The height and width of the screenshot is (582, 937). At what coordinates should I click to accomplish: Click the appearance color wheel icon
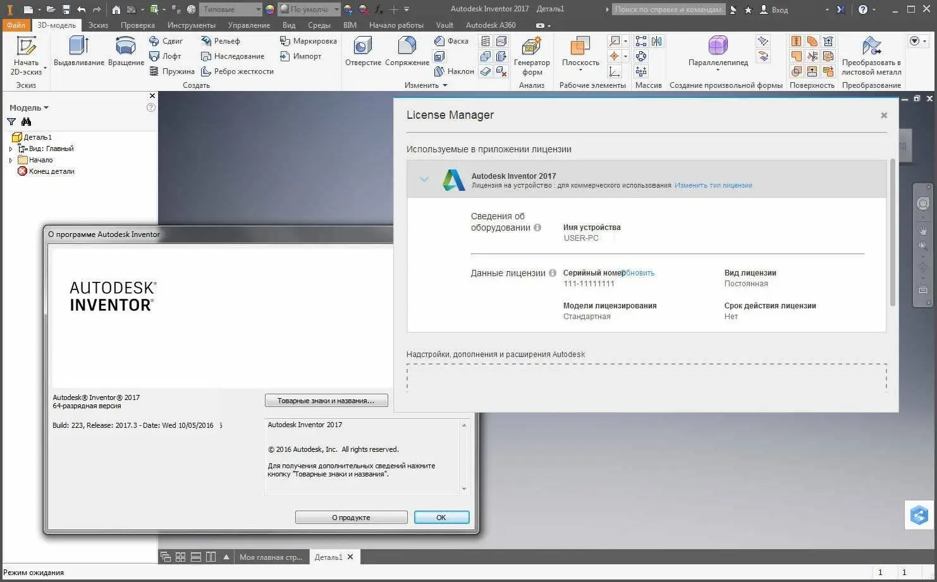tap(270, 9)
